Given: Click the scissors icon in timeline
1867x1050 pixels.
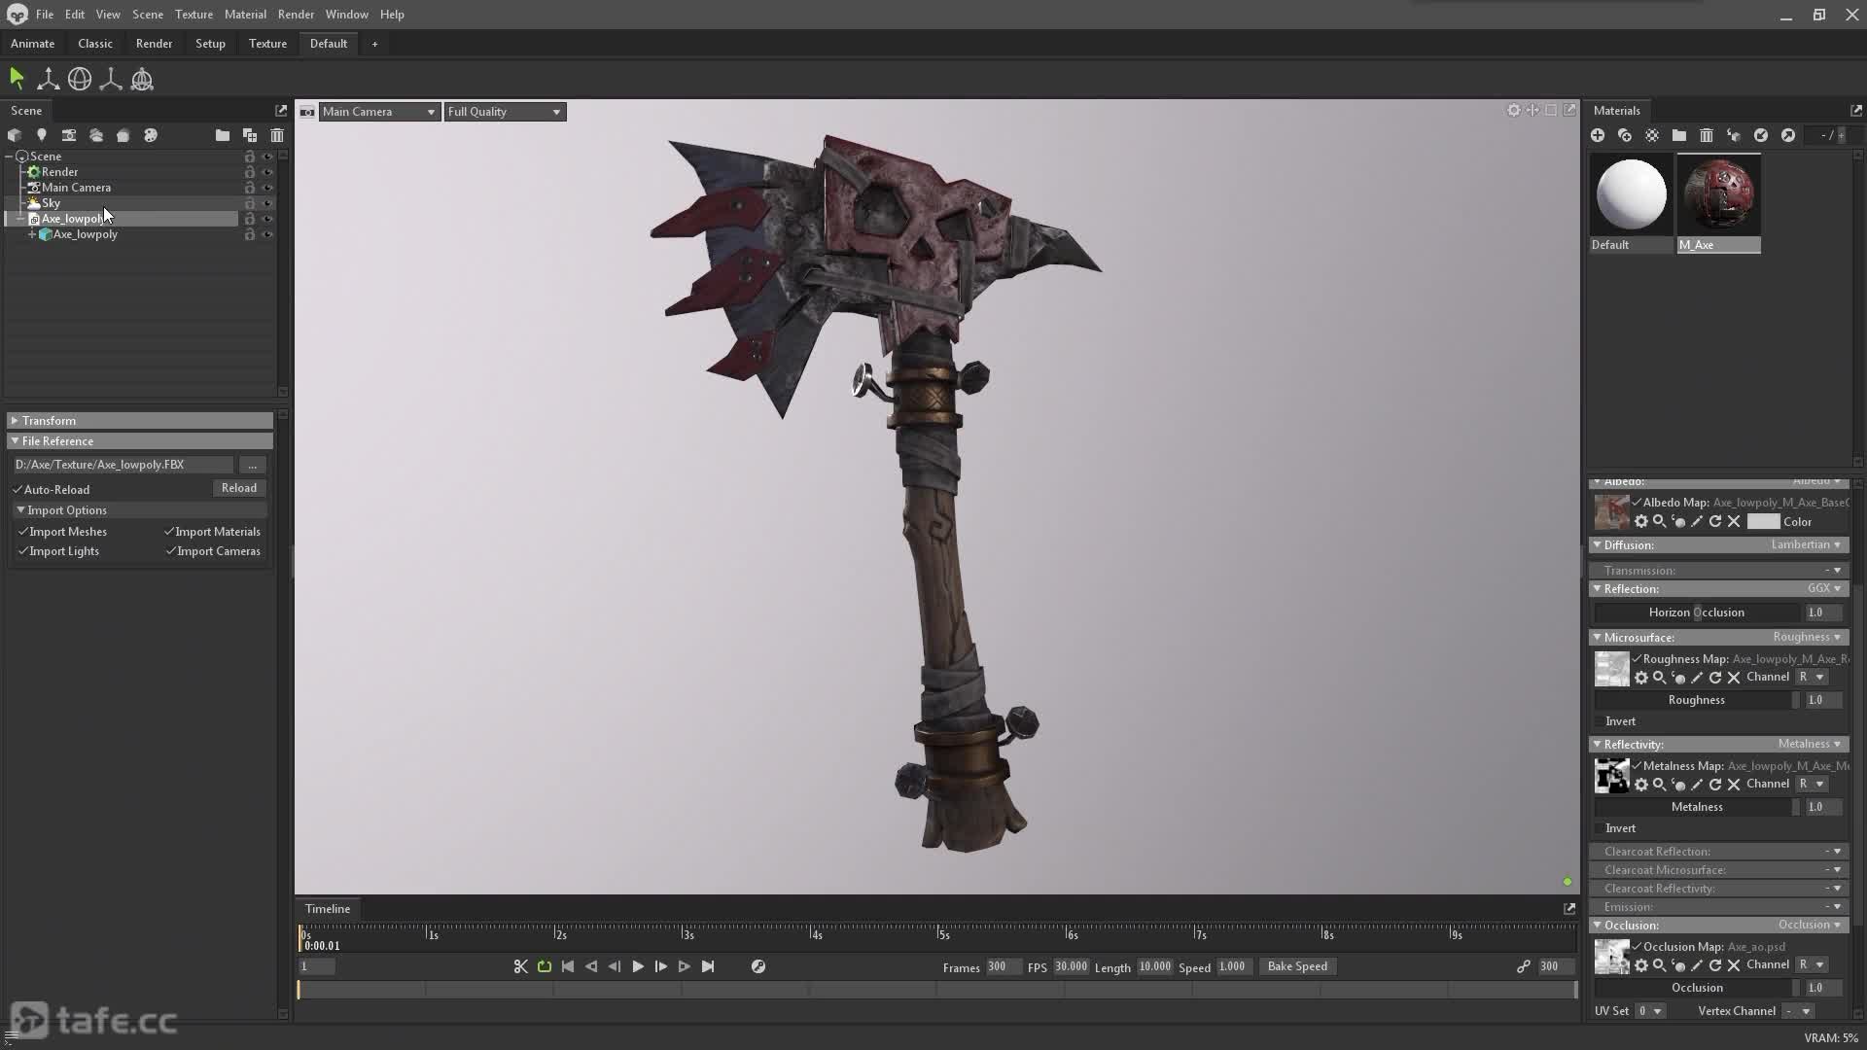Looking at the screenshot, I should [521, 966].
